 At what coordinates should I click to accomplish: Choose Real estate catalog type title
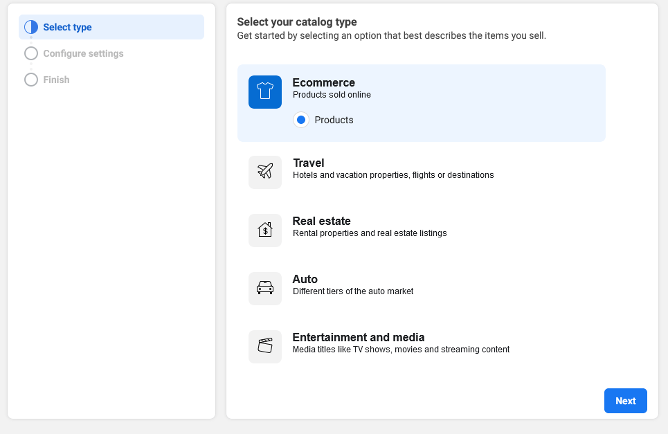tap(322, 221)
